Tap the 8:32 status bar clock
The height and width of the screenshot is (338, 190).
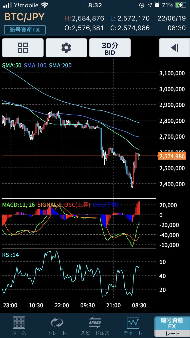tap(95, 5)
